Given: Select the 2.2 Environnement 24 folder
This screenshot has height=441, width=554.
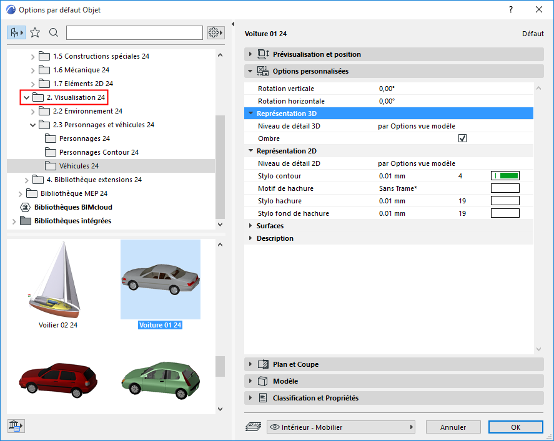Looking at the screenshot, I should click(x=87, y=111).
